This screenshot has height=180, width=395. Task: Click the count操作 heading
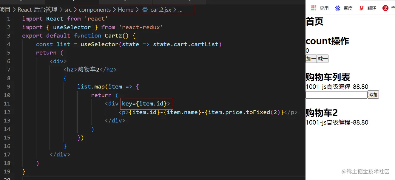[327, 41]
